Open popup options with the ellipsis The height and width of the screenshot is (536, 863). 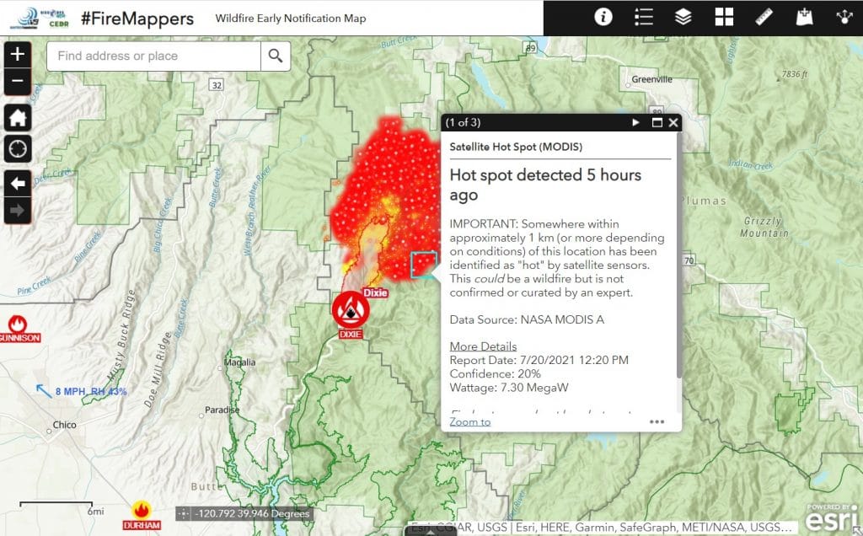(657, 421)
